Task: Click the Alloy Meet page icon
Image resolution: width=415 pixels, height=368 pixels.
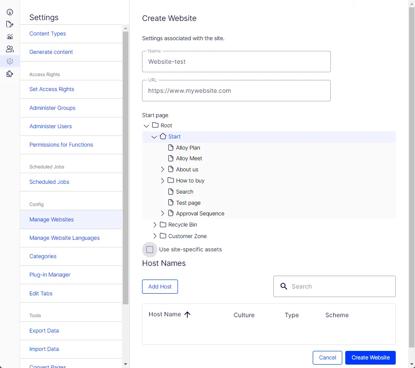Action: click(171, 159)
